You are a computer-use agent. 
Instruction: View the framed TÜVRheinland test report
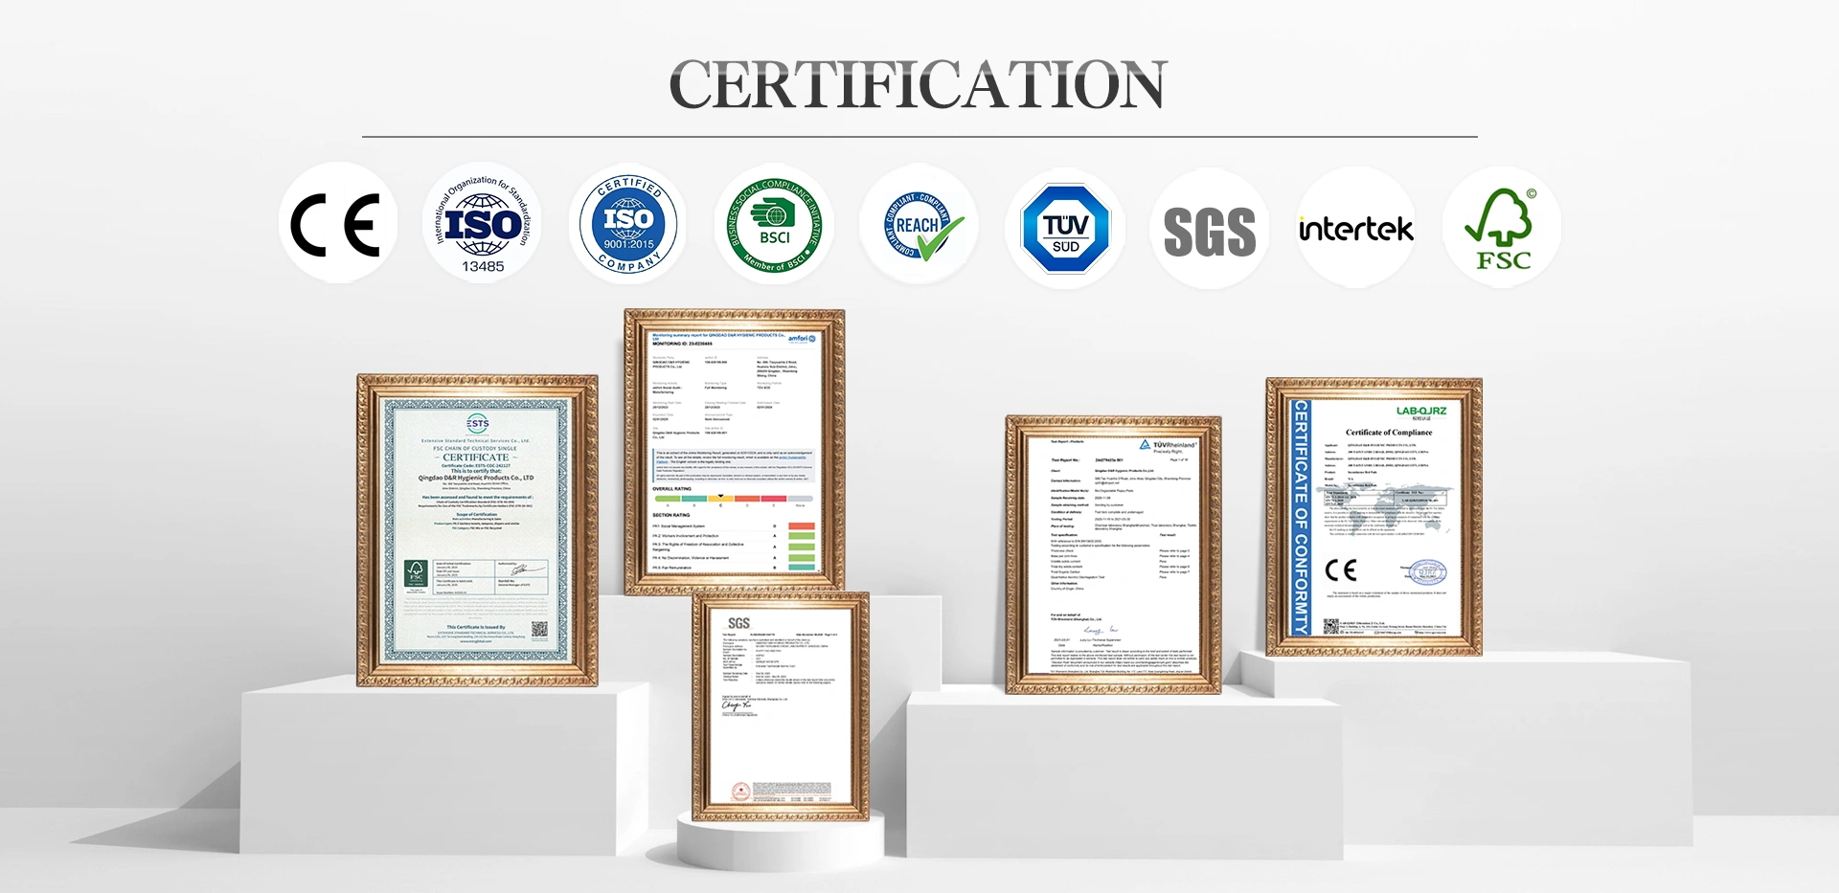(x=1113, y=555)
